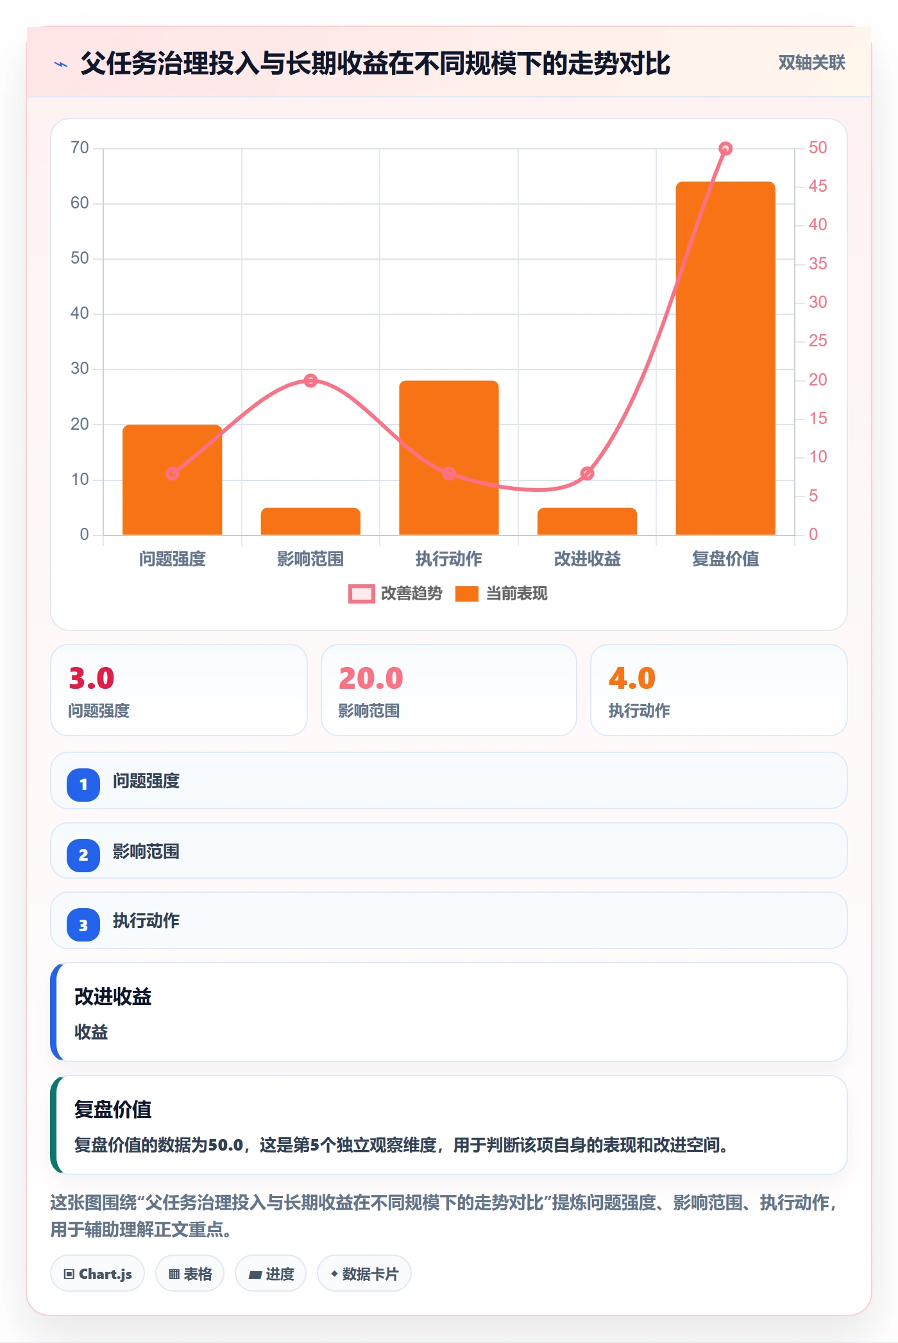Click the line point at 复盘价值 peak
The width and height of the screenshot is (898, 1343).
point(725,149)
